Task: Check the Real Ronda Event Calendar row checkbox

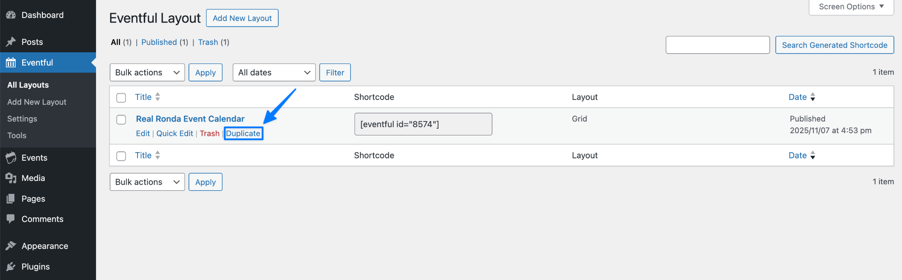Action: click(x=121, y=120)
